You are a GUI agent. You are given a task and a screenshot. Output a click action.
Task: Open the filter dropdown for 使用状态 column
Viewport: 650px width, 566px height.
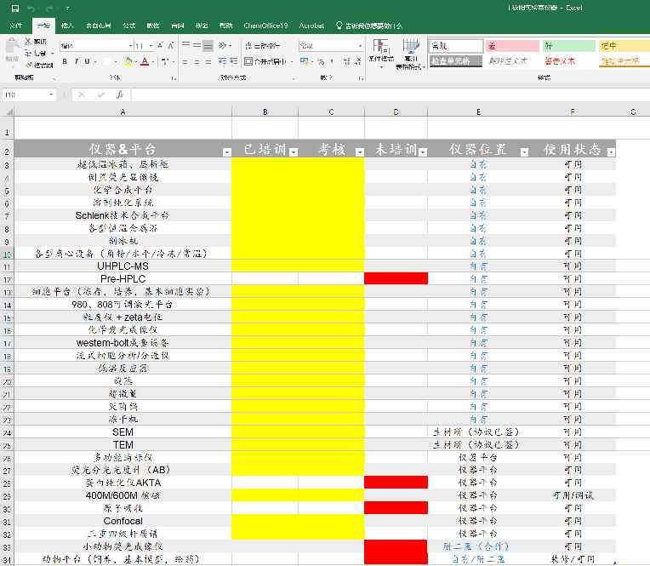click(x=610, y=152)
